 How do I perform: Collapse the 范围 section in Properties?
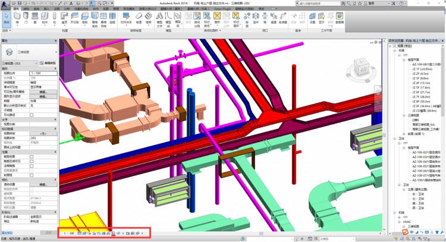55,152
